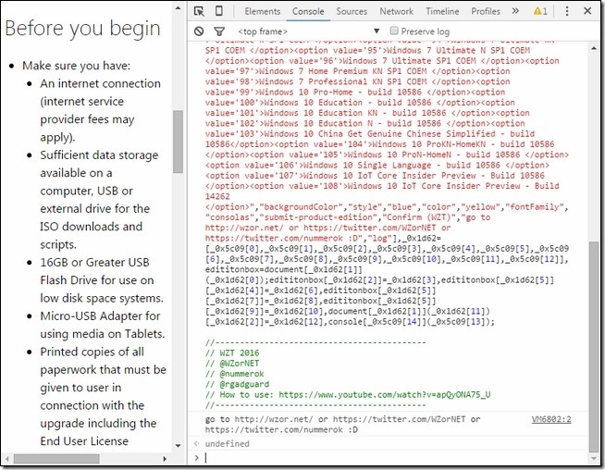The width and height of the screenshot is (605, 470).
Task: Enable the Preserve log checkbox
Action: [394, 31]
